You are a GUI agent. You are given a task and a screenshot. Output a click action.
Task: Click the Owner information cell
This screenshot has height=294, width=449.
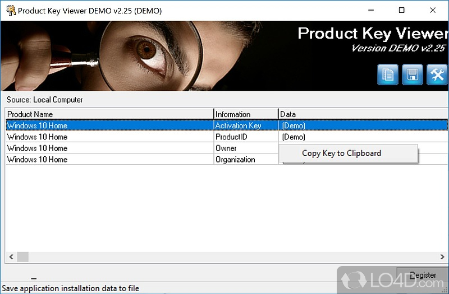click(246, 148)
